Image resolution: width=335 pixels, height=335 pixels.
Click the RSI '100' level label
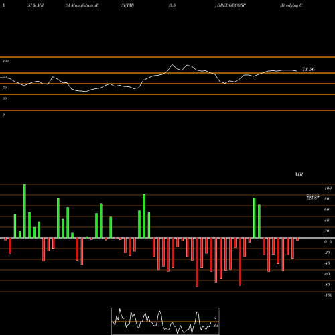click(5, 61)
